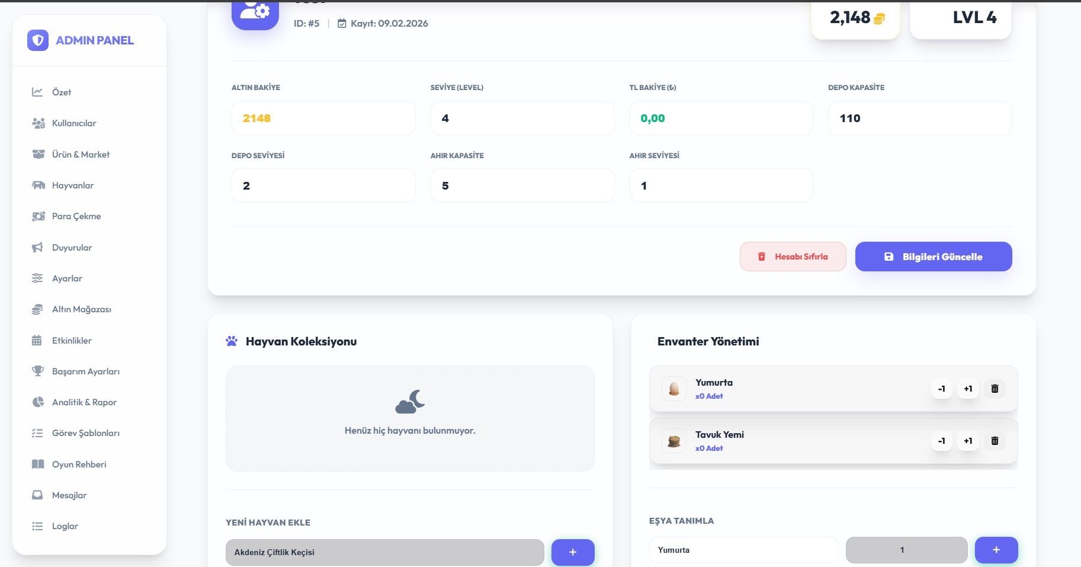Decrease Yumurta quantity by one
1081x567 pixels.
[941, 389]
